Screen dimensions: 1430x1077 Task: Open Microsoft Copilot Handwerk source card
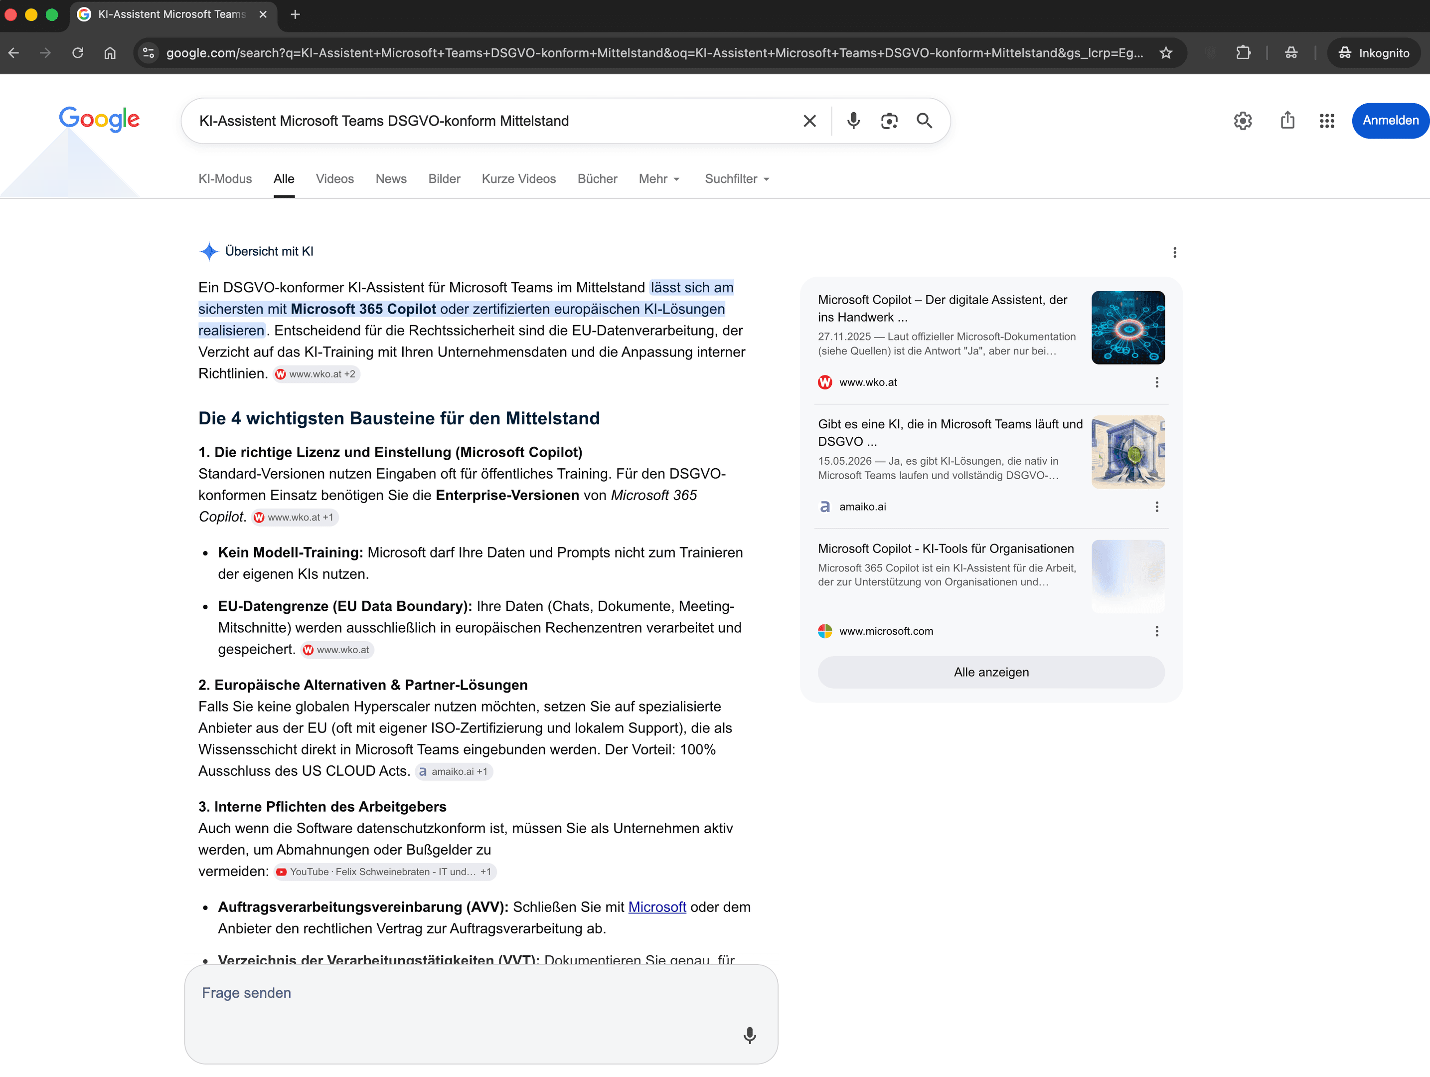pos(942,308)
